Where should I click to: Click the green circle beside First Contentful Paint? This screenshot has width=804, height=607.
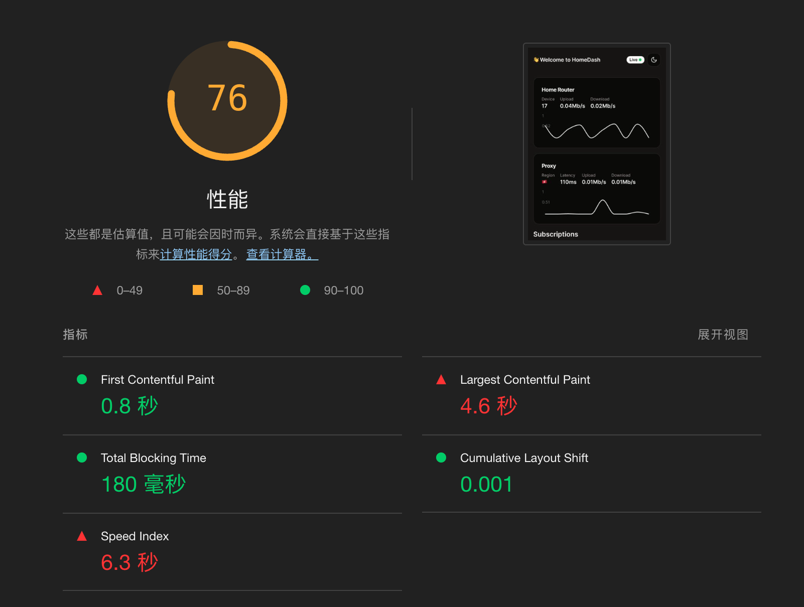click(x=82, y=379)
